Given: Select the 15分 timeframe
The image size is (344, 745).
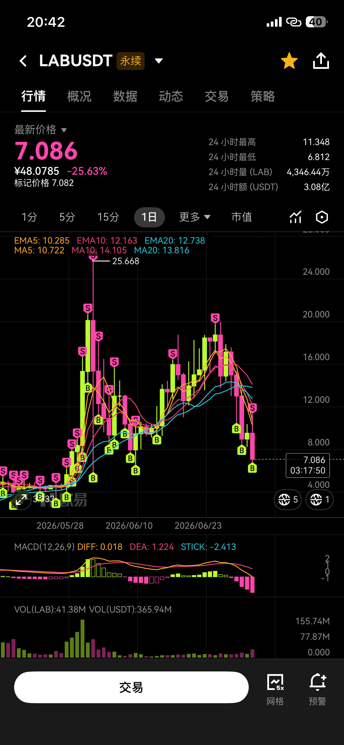Looking at the screenshot, I should tap(108, 217).
